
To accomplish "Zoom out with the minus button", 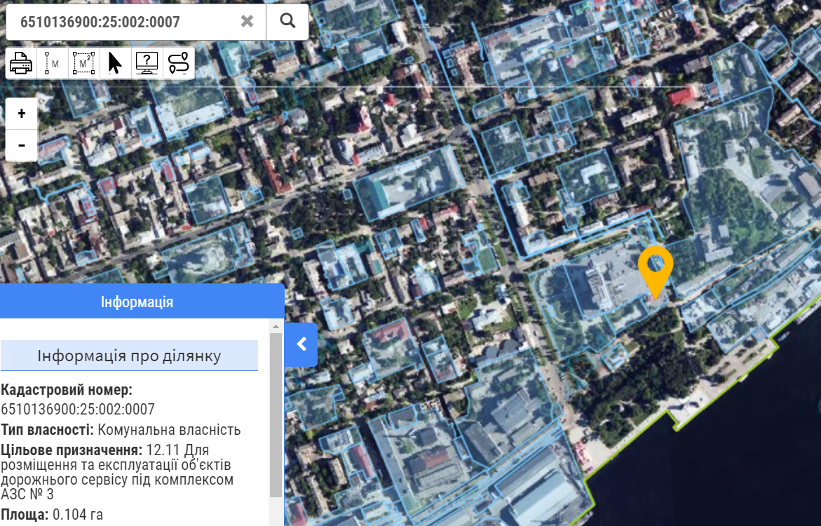I will pos(22,144).
